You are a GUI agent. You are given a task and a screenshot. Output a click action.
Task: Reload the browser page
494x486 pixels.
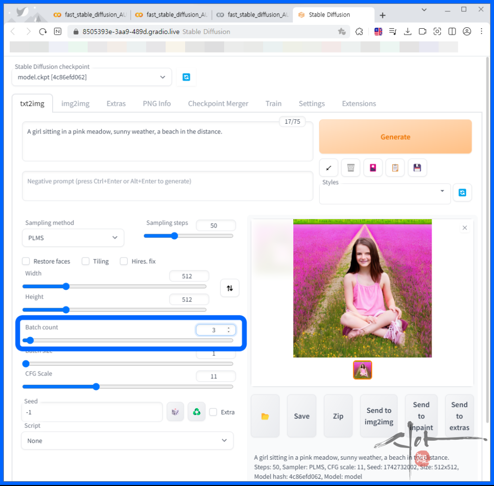tap(43, 32)
